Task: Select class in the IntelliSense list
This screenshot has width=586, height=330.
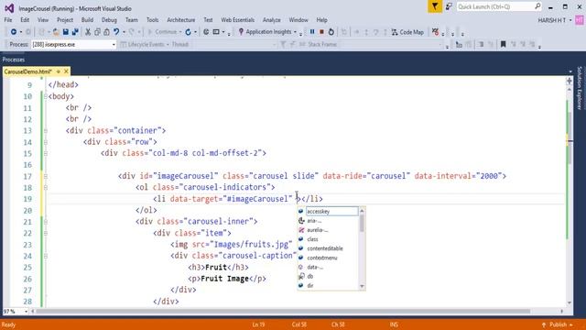Action: point(313,239)
